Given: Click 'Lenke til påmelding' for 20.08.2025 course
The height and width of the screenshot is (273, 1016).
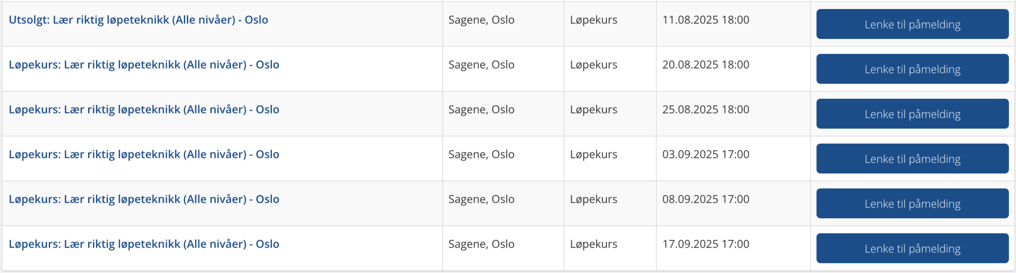Looking at the screenshot, I should pos(912,69).
